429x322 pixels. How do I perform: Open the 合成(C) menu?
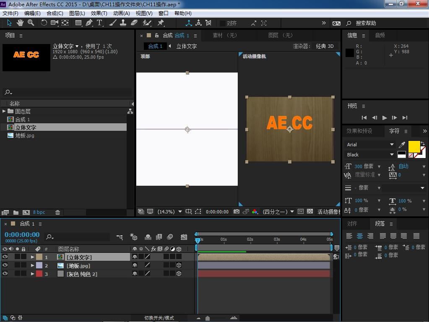coord(55,13)
